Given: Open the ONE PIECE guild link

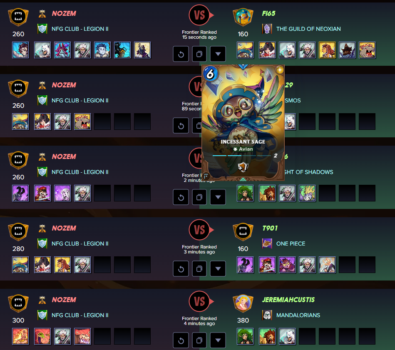Looking at the screenshot, I should (x=291, y=244).
